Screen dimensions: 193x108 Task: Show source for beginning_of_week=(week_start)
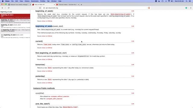point(43,36)
